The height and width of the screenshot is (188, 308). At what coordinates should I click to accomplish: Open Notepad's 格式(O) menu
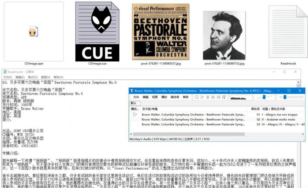point(33,77)
